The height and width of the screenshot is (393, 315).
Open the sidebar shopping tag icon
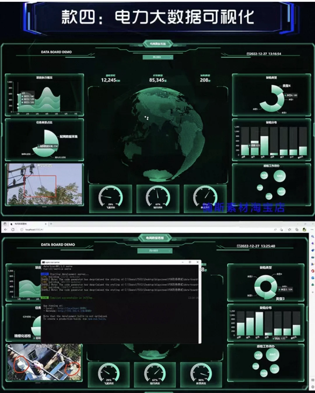coord(313,250)
